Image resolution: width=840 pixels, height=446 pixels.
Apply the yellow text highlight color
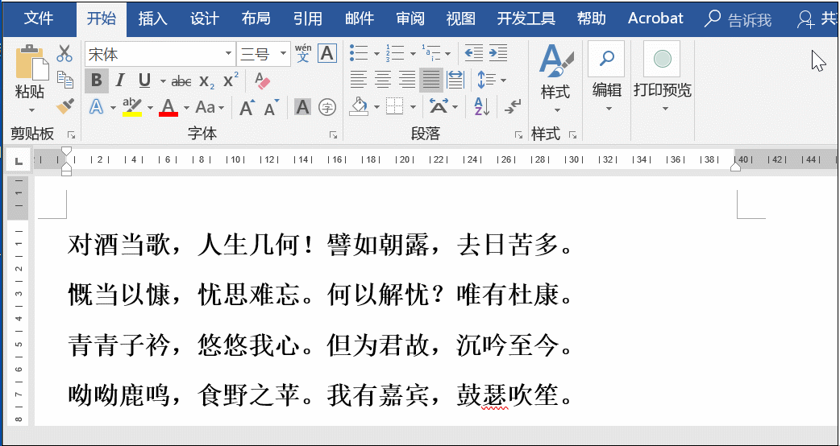coord(132,106)
